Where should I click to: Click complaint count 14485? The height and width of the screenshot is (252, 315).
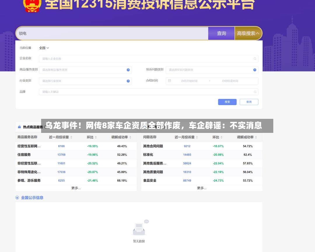[187, 155]
